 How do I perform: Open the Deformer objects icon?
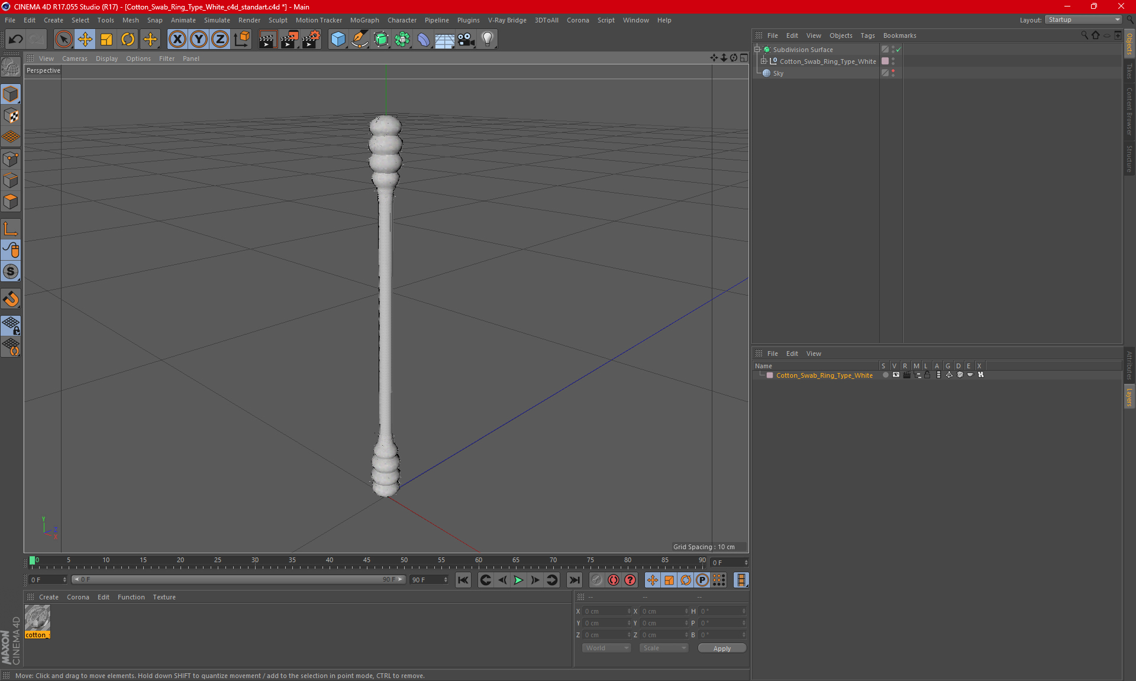424,40
